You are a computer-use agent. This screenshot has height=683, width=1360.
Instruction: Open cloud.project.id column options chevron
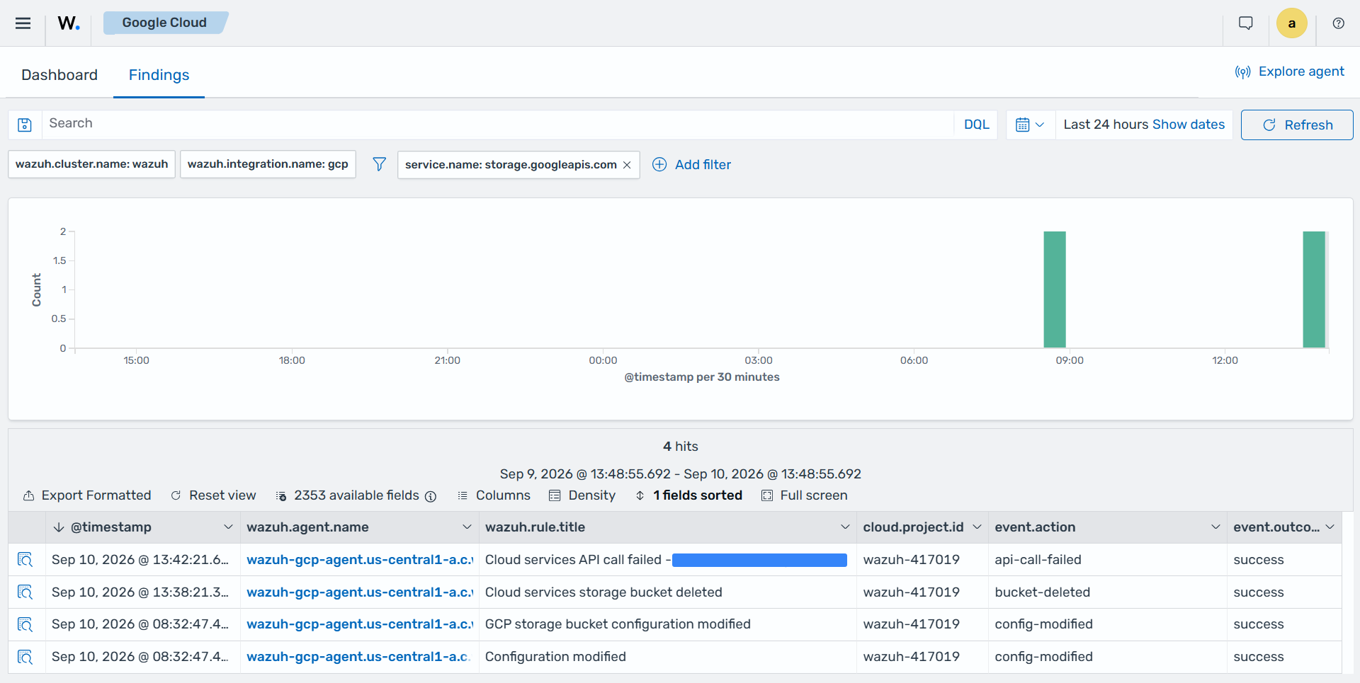pyautogui.click(x=977, y=527)
